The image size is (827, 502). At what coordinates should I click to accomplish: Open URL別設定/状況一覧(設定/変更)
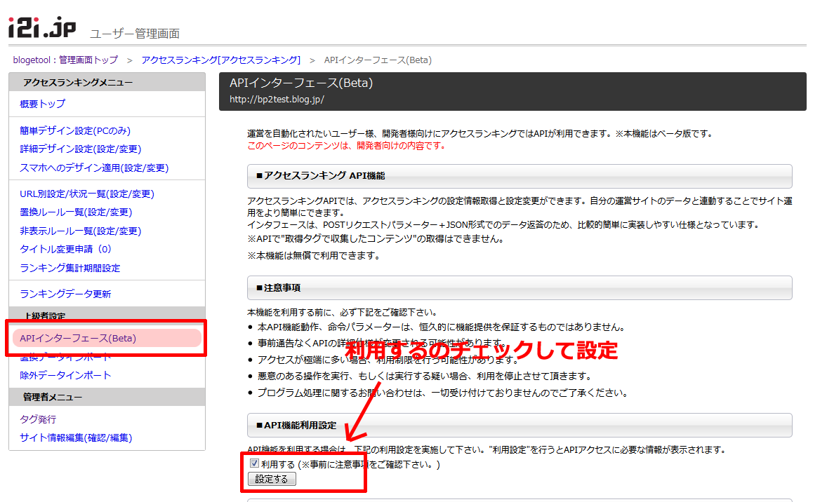point(87,194)
